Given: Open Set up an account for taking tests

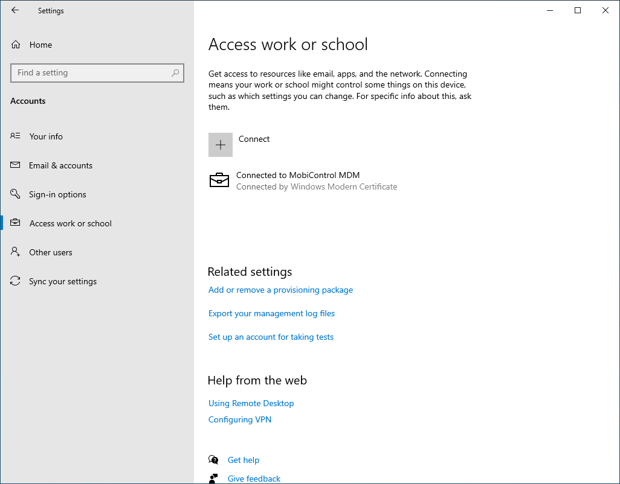Looking at the screenshot, I should pos(271,337).
